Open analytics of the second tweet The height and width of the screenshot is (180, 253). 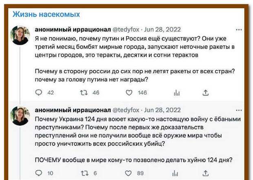point(176,173)
